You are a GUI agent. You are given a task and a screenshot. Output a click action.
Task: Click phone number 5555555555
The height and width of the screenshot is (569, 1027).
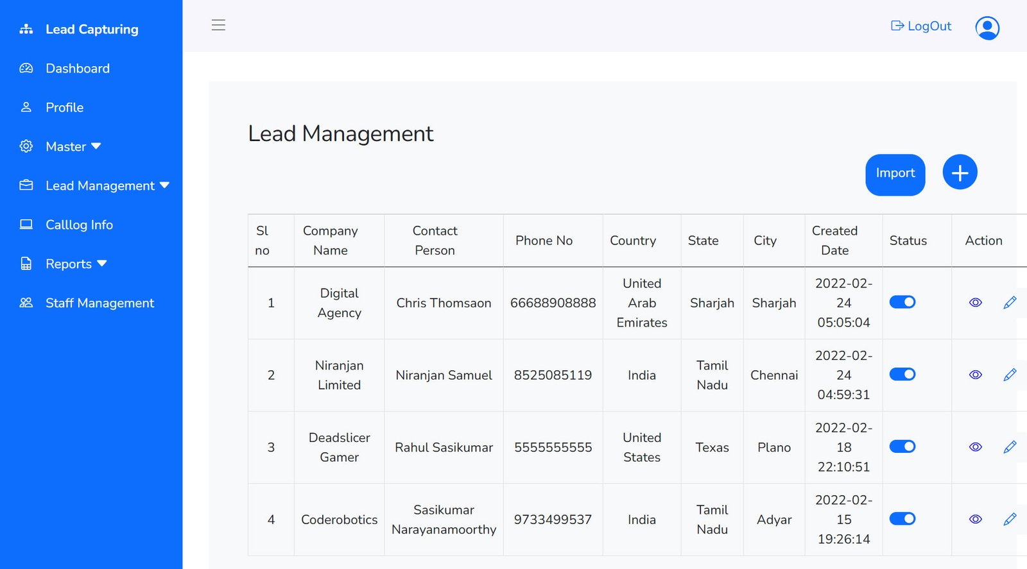pos(553,447)
